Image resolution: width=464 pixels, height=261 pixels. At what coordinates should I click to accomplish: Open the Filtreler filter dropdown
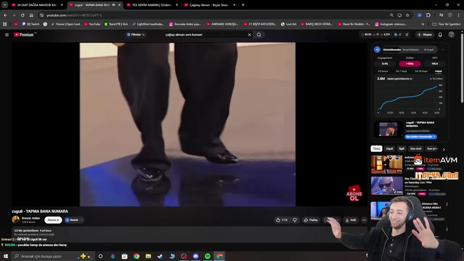pos(136,35)
